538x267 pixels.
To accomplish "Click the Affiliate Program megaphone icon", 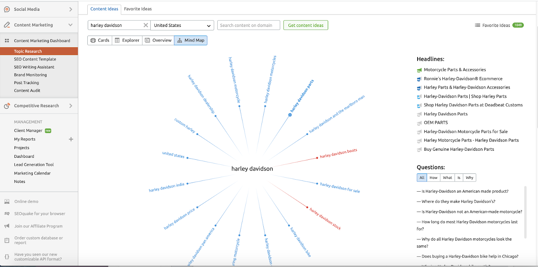I will tap(7, 226).
